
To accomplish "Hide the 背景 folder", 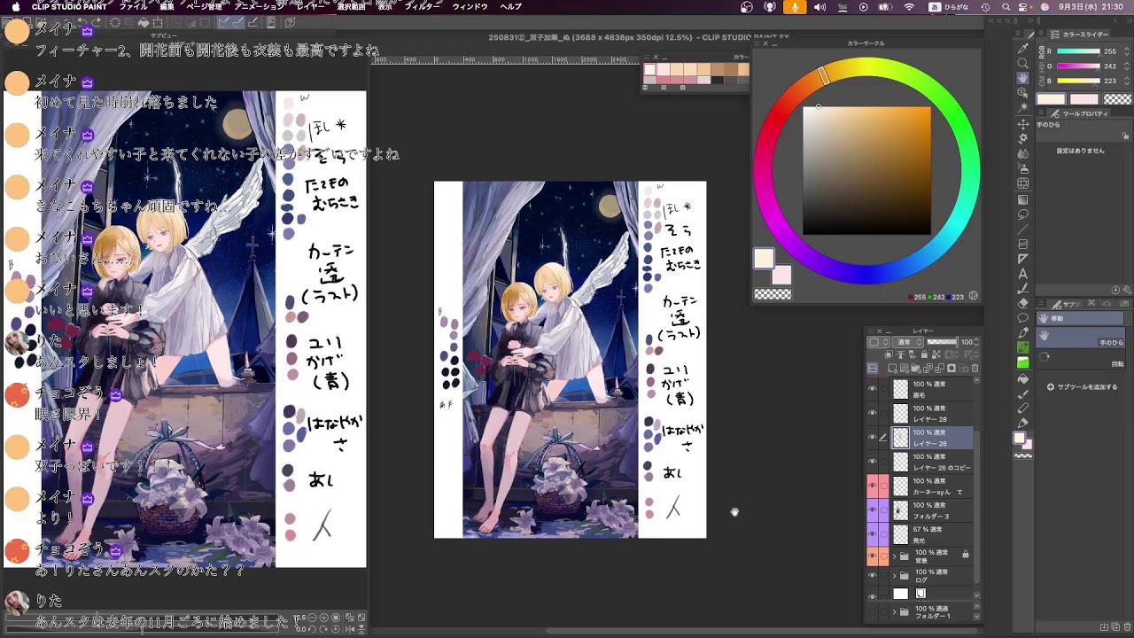I will coord(872,556).
